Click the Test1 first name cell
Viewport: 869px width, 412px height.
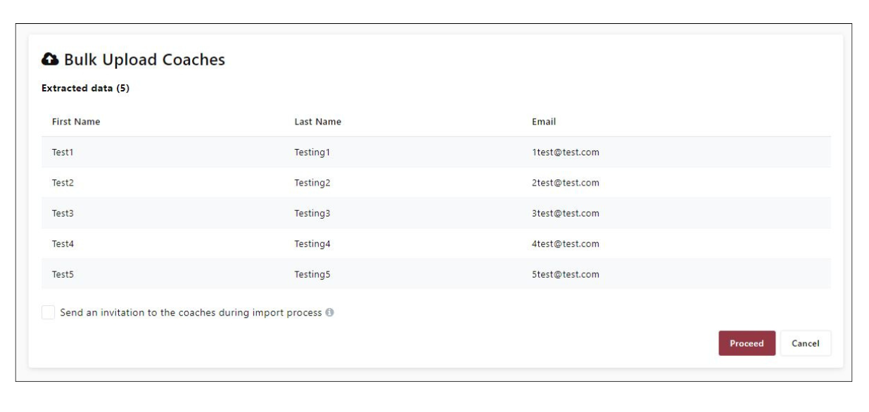point(63,152)
